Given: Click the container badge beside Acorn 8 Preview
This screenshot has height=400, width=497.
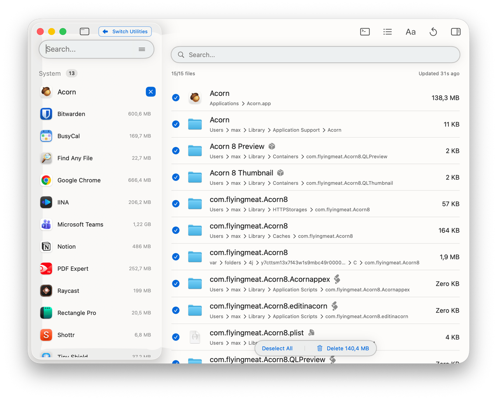Looking at the screenshot, I should [x=272, y=146].
